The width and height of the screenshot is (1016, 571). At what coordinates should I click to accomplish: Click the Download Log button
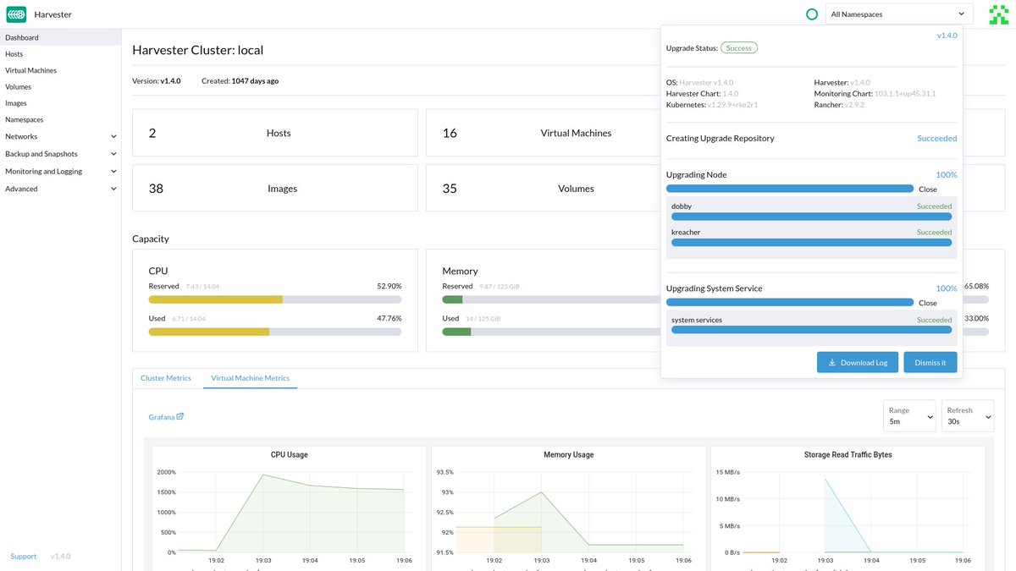[x=858, y=362]
